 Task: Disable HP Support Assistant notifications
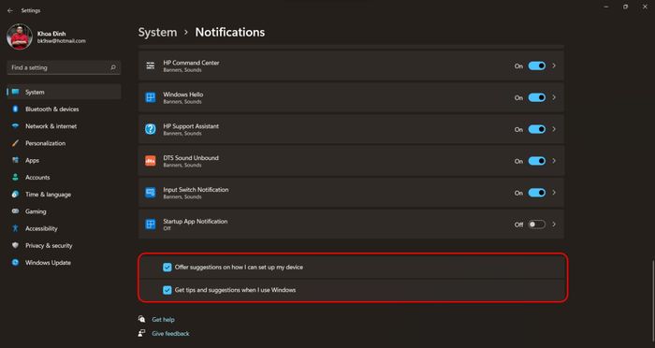click(x=537, y=129)
